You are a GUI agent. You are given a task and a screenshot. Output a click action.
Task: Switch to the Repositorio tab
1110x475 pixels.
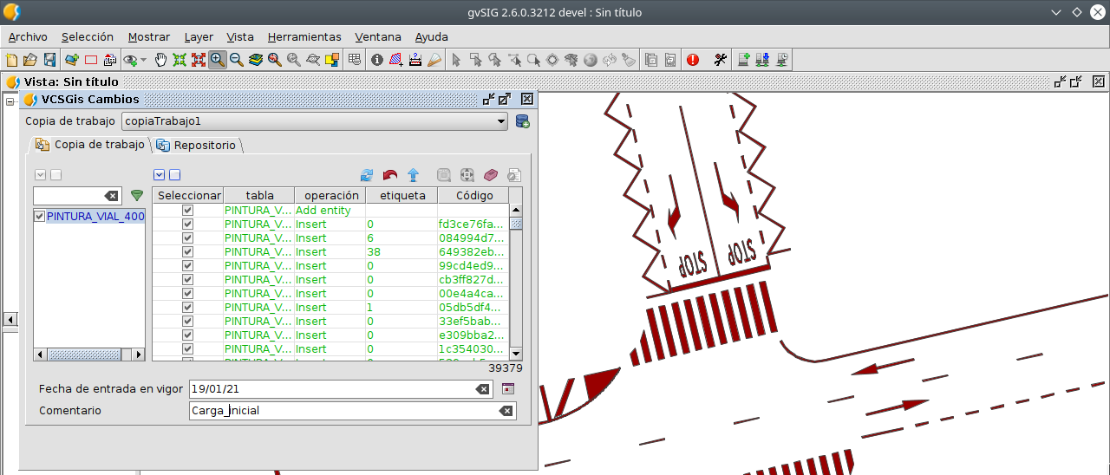pos(197,145)
